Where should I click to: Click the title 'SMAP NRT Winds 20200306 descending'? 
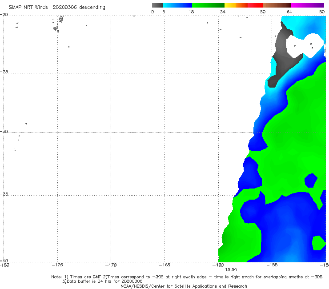pyautogui.click(x=57, y=7)
